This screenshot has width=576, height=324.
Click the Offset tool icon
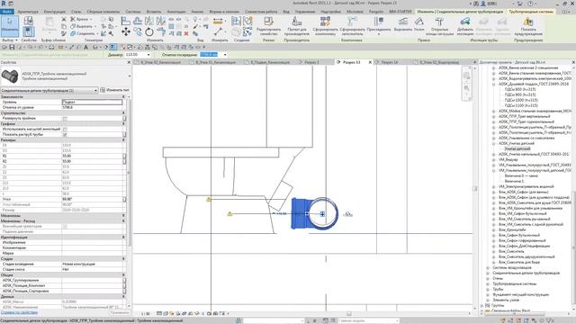point(138,21)
